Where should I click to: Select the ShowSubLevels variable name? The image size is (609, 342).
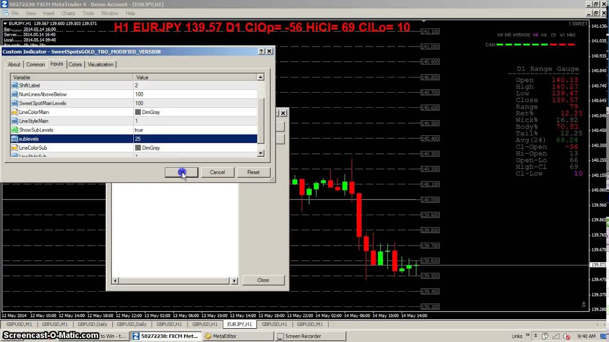click(x=36, y=130)
